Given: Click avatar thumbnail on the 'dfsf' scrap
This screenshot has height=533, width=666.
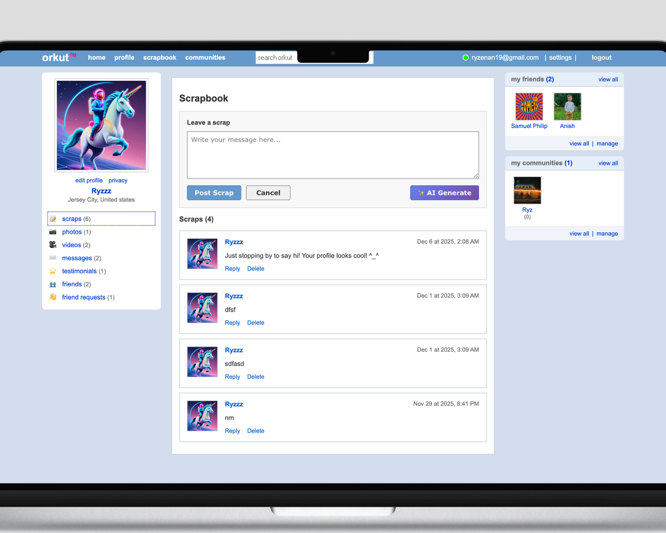Looking at the screenshot, I should tap(202, 308).
